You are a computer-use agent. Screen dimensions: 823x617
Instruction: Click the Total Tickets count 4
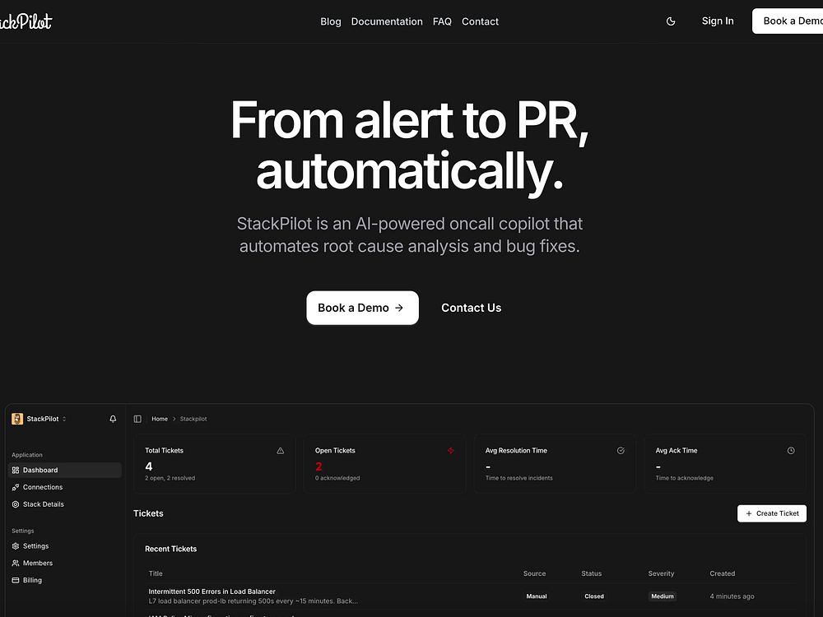148,466
